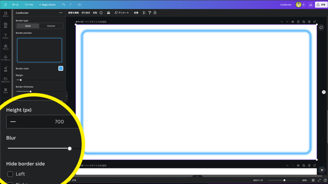The height and width of the screenshot is (184, 328).
Task: Move page 5 up with chevron
Action: [x=287, y=166]
